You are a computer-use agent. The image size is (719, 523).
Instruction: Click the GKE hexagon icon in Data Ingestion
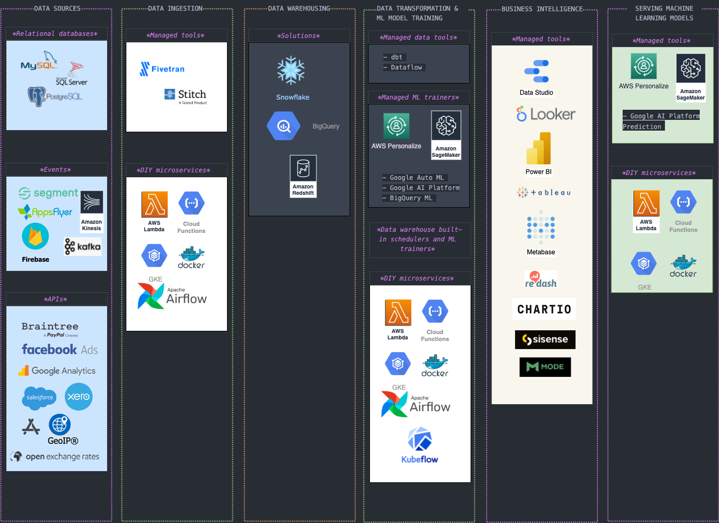point(154,255)
